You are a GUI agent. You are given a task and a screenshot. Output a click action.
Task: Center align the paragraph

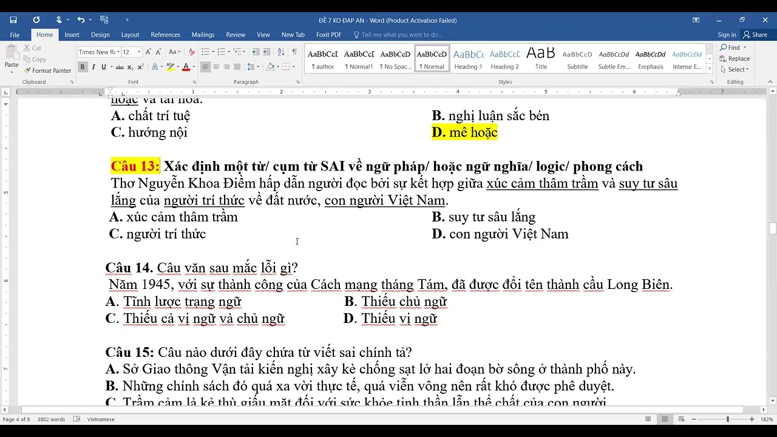click(216, 67)
